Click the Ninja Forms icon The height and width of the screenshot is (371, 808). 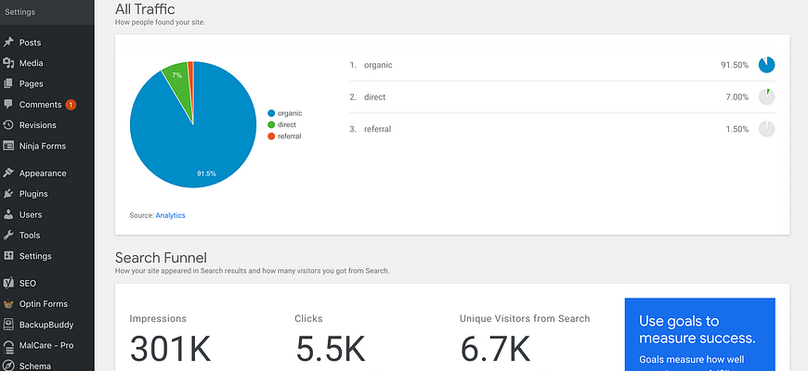click(8, 146)
